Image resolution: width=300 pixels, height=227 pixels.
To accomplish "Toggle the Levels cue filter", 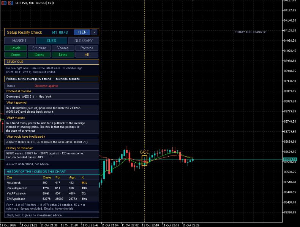I will coord(16,48).
